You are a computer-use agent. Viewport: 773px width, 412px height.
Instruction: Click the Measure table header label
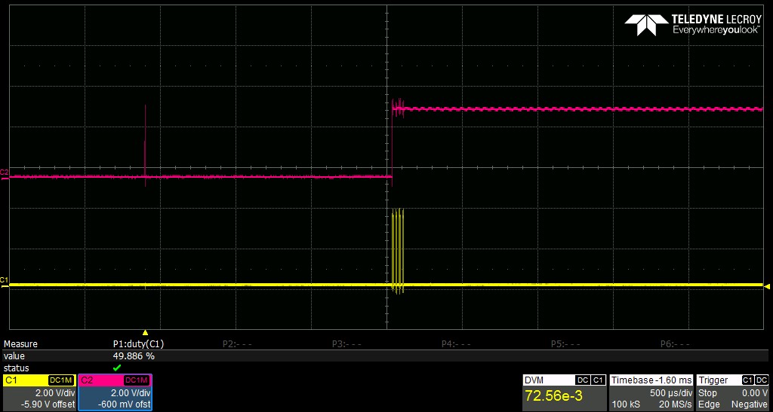[20, 344]
